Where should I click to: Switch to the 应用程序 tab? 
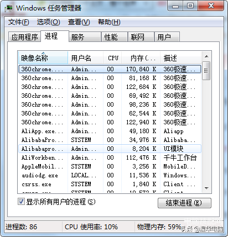click(24, 37)
